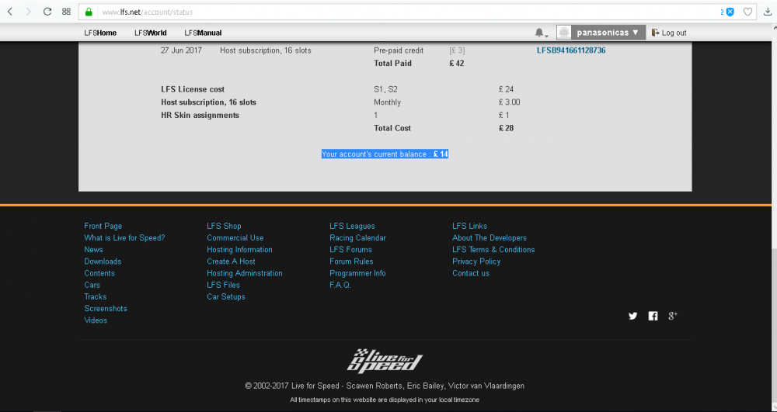Open the speed dial grid icon
The width and height of the screenshot is (777, 412).
point(66,12)
